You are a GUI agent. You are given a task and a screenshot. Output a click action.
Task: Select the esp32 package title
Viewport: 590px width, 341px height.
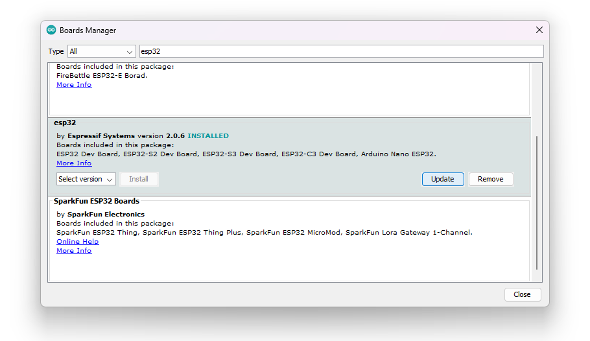tap(65, 123)
